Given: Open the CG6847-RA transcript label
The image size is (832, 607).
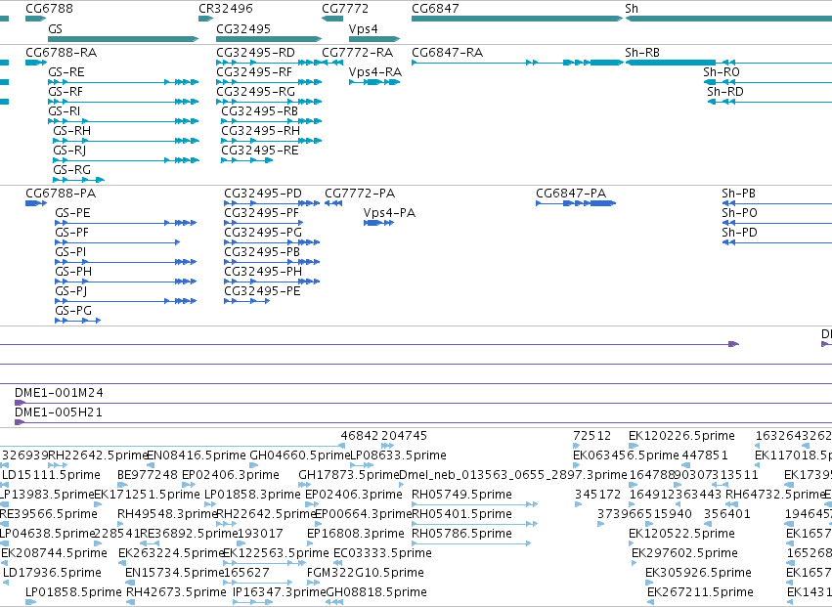Looking at the screenshot, I should tap(448, 53).
